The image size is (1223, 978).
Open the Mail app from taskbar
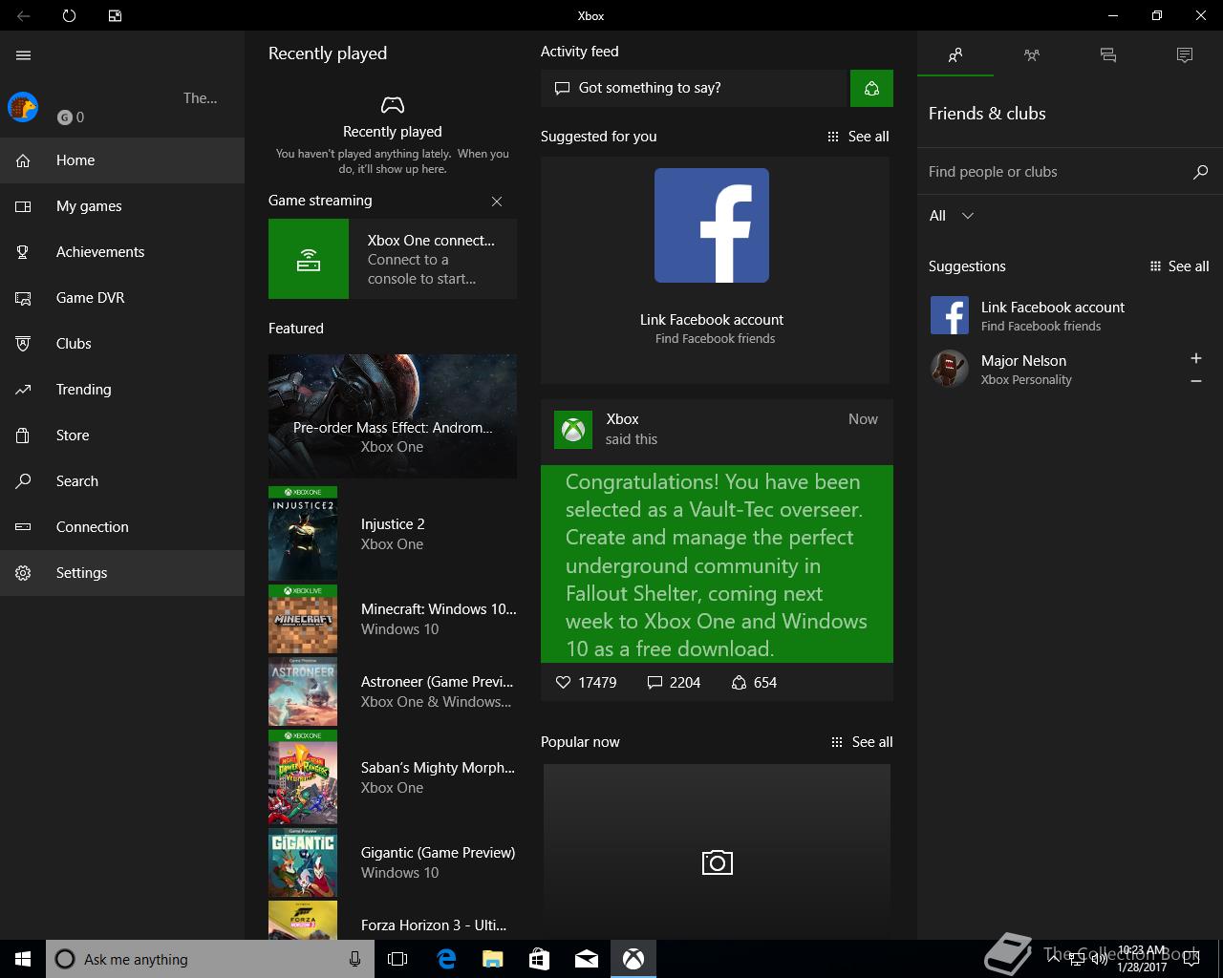point(586,959)
